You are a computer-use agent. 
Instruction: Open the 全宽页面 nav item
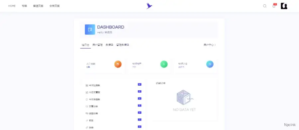(x=54, y=6)
